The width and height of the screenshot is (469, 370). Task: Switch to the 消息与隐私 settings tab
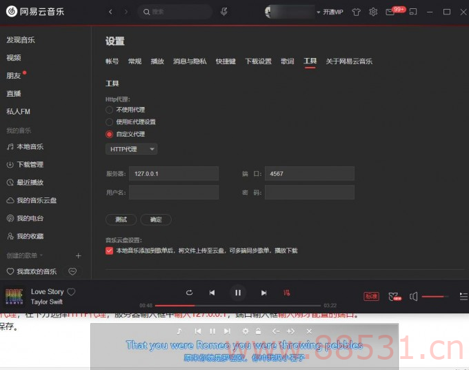190,61
